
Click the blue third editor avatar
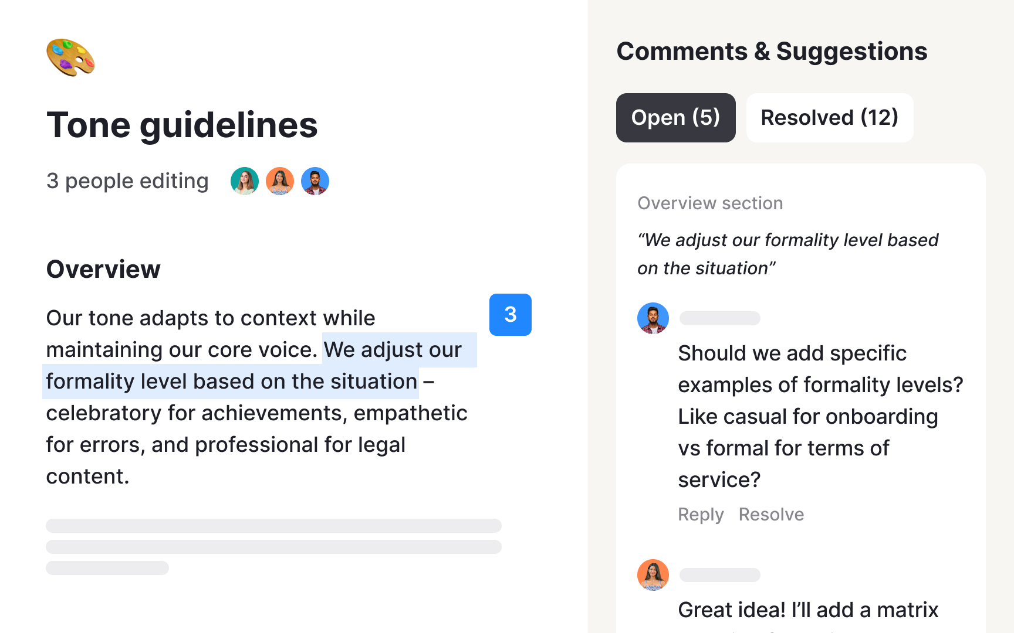tap(315, 181)
